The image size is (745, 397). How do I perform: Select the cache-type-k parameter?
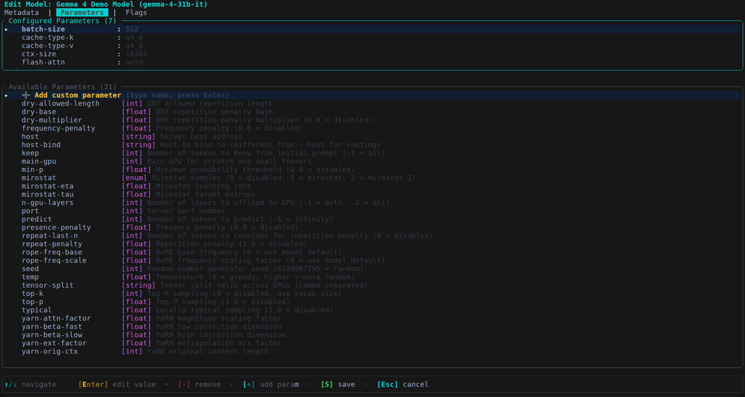[x=48, y=37]
